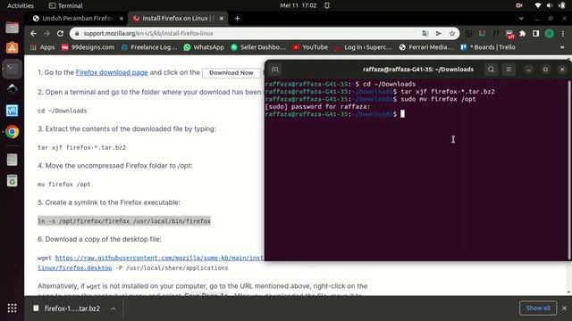Image resolution: width=572 pixels, height=321 pixels.
Task: Go forward in Chrome history
Action: 46,34
